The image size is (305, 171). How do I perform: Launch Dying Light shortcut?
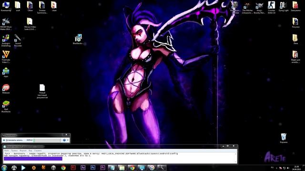(284, 6)
